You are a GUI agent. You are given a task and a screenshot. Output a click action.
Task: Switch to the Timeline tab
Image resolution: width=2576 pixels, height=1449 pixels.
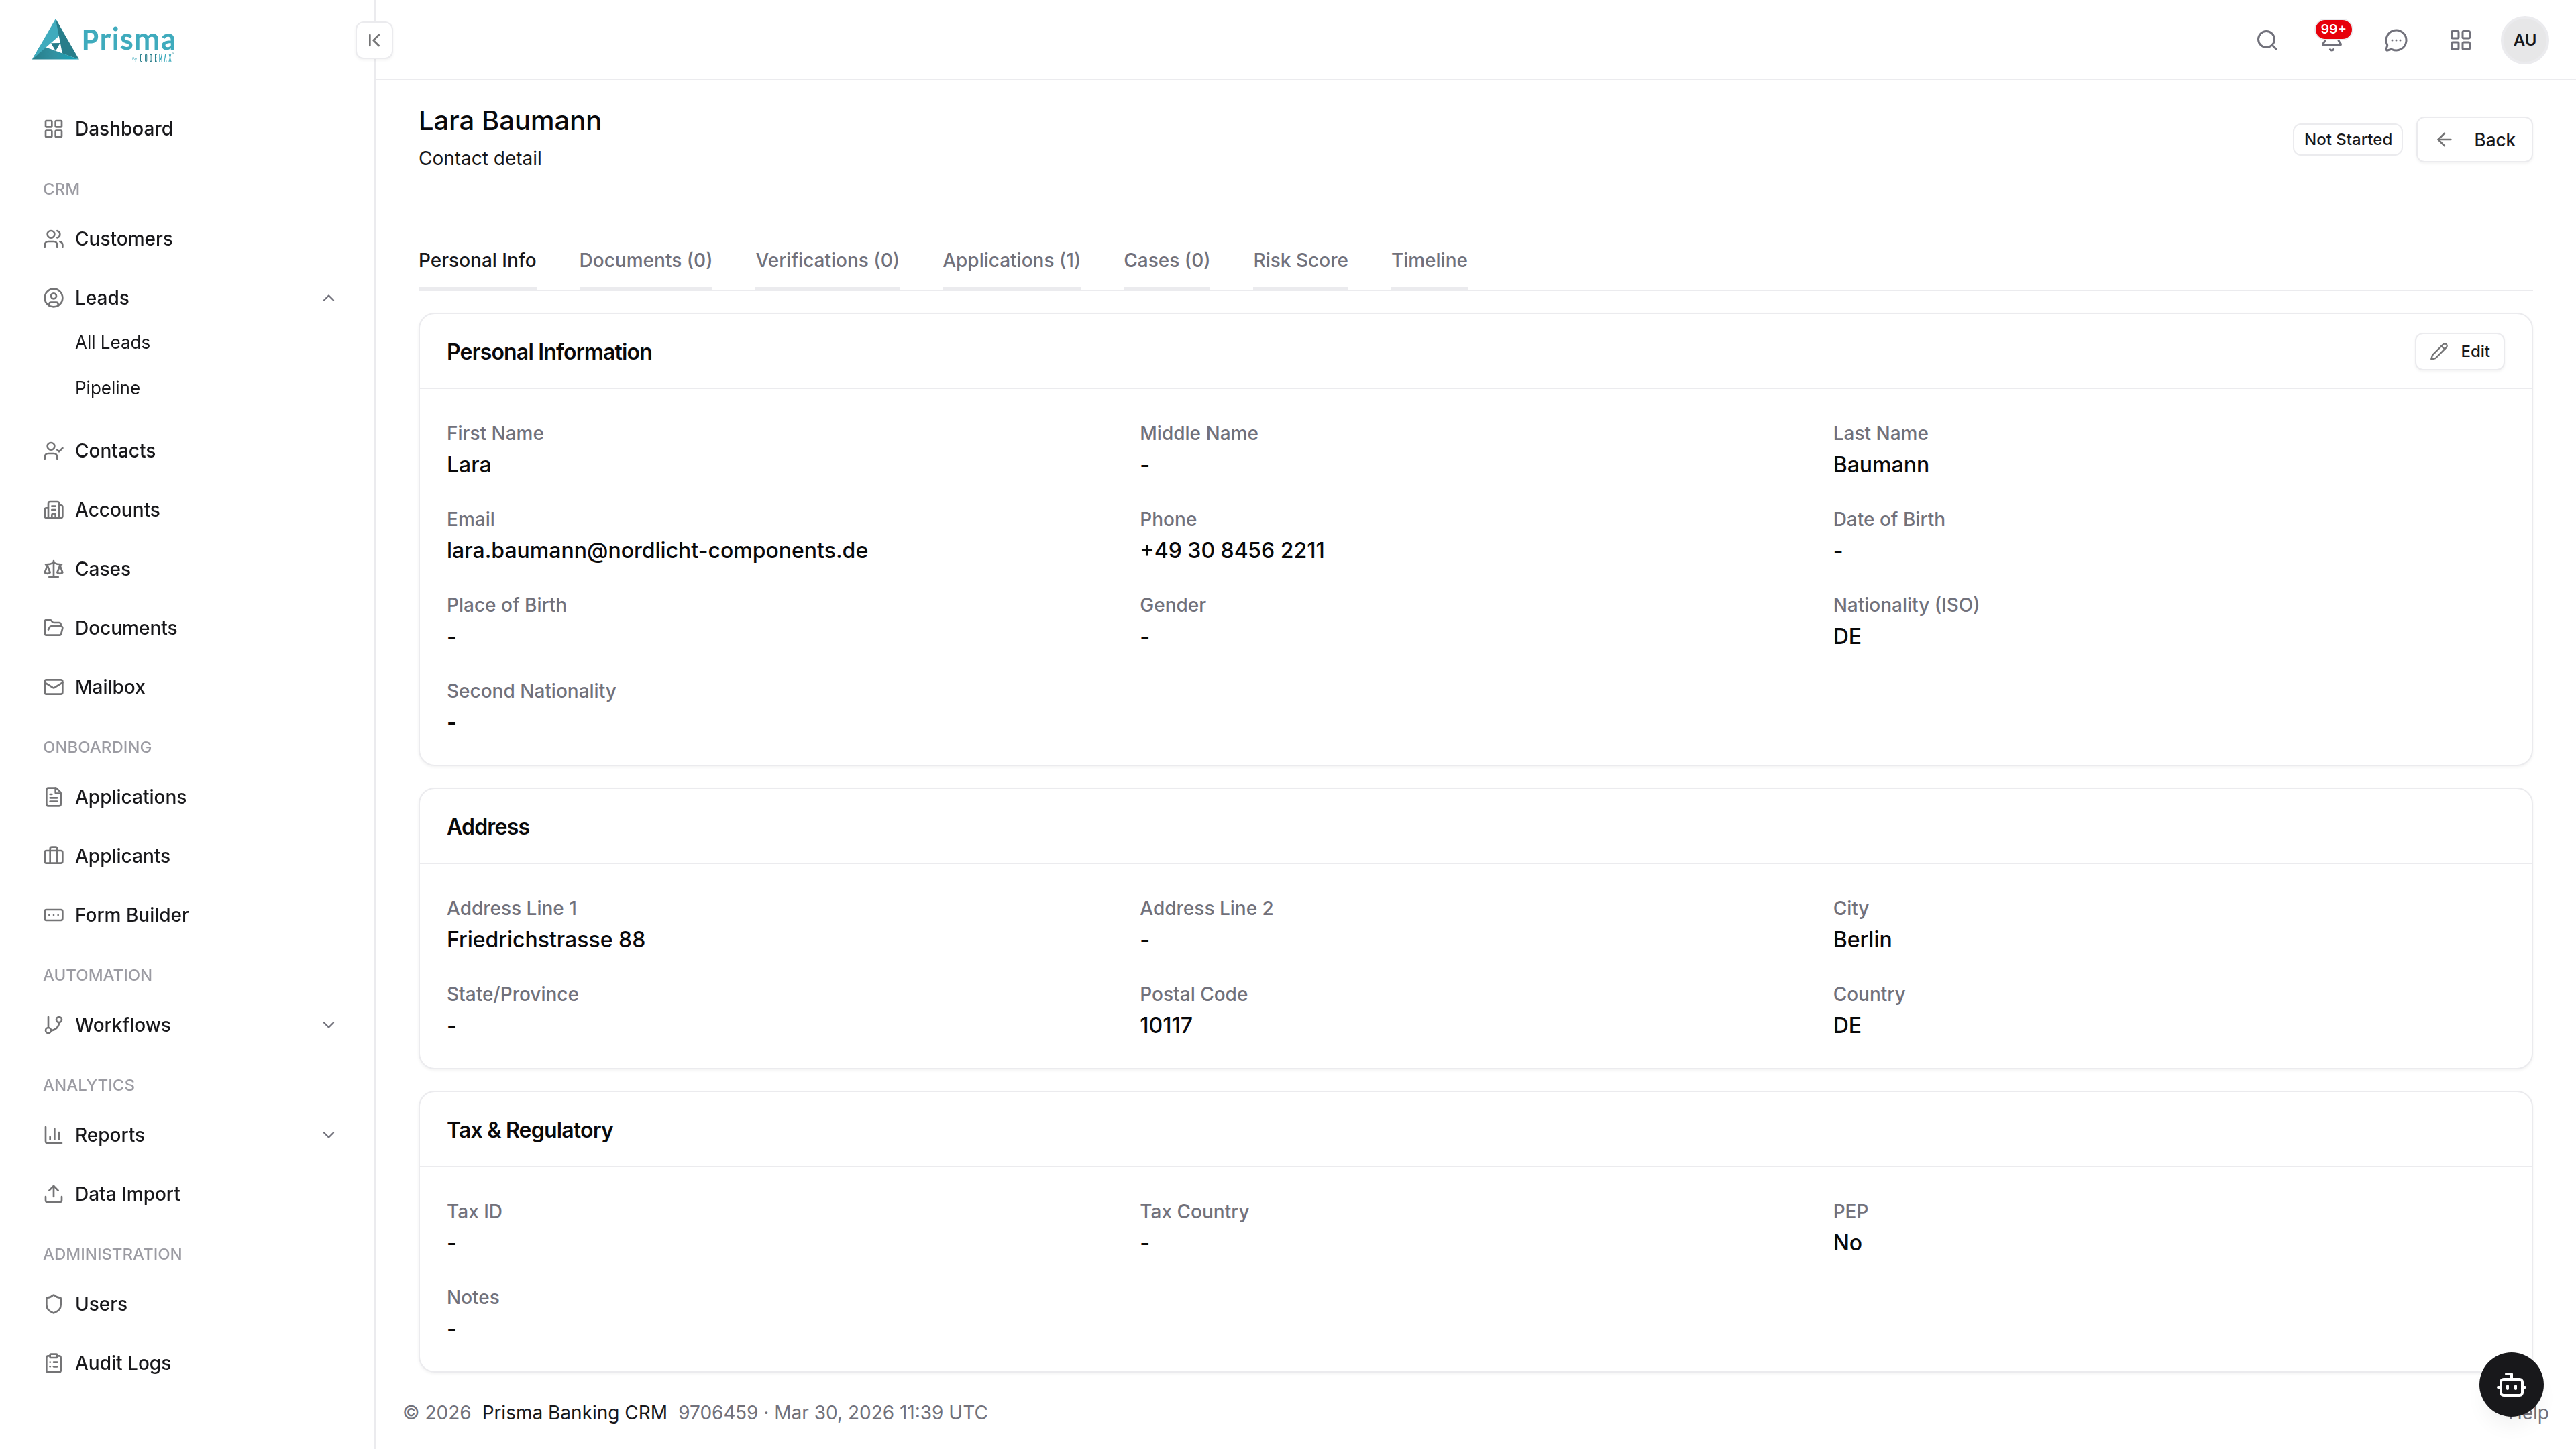[1429, 260]
